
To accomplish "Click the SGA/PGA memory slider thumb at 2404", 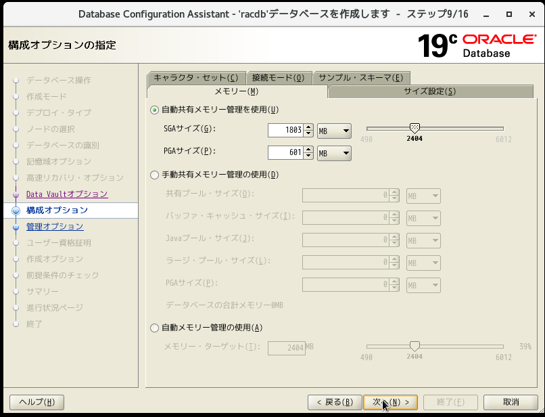I will (414, 128).
